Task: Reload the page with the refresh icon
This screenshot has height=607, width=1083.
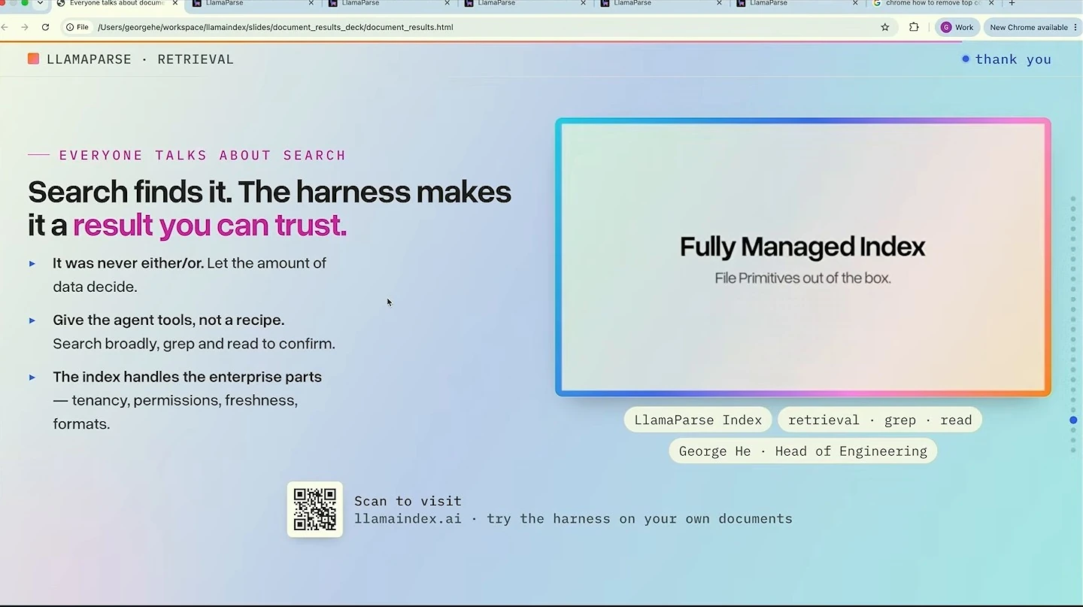Action: pos(45,27)
